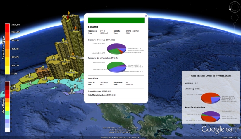The image size is (241, 139).
Task: Click the Look joystick compass ring
Action: point(235,7)
